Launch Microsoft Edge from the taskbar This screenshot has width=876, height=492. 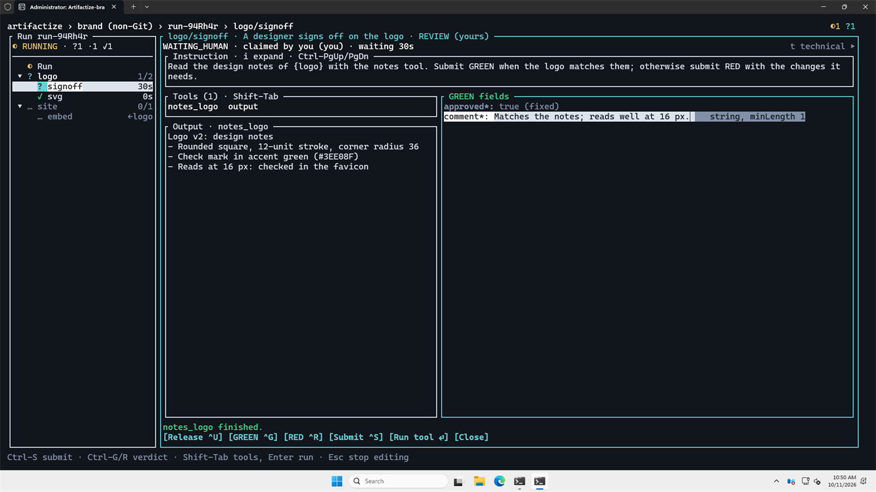pyautogui.click(x=499, y=481)
